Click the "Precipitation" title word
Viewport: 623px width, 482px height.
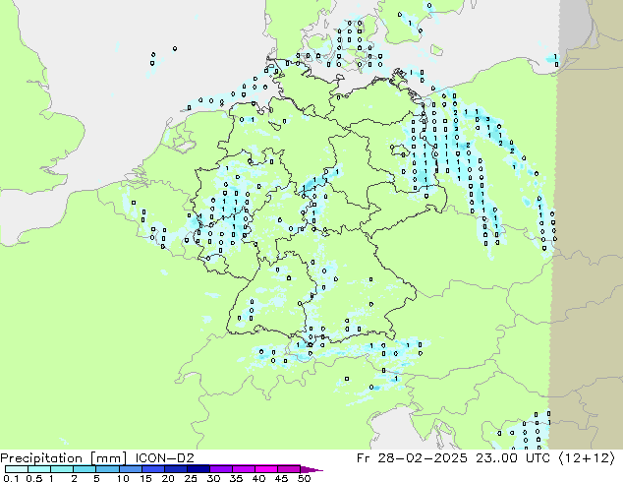coord(41,458)
